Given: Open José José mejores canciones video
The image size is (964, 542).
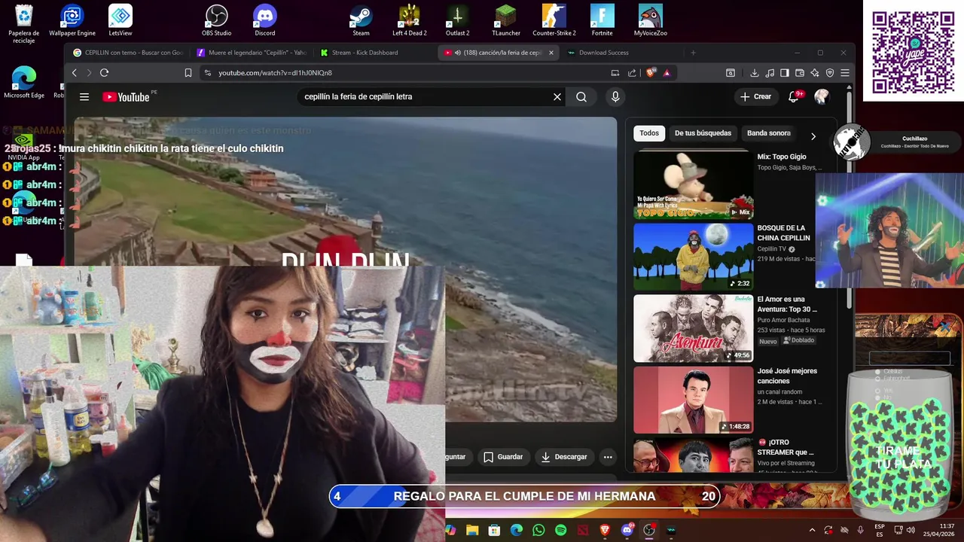Looking at the screenshot, I should coord(693,400).
